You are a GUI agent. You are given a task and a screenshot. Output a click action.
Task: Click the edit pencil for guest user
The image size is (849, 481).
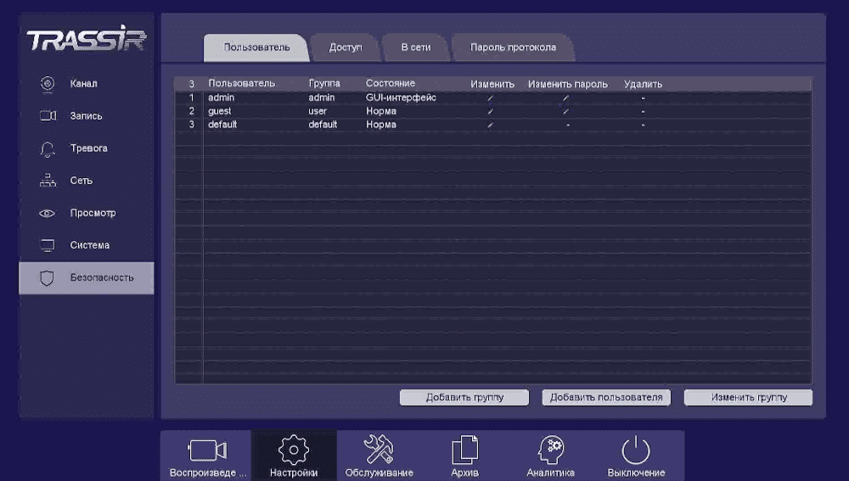tap(491, 111)
